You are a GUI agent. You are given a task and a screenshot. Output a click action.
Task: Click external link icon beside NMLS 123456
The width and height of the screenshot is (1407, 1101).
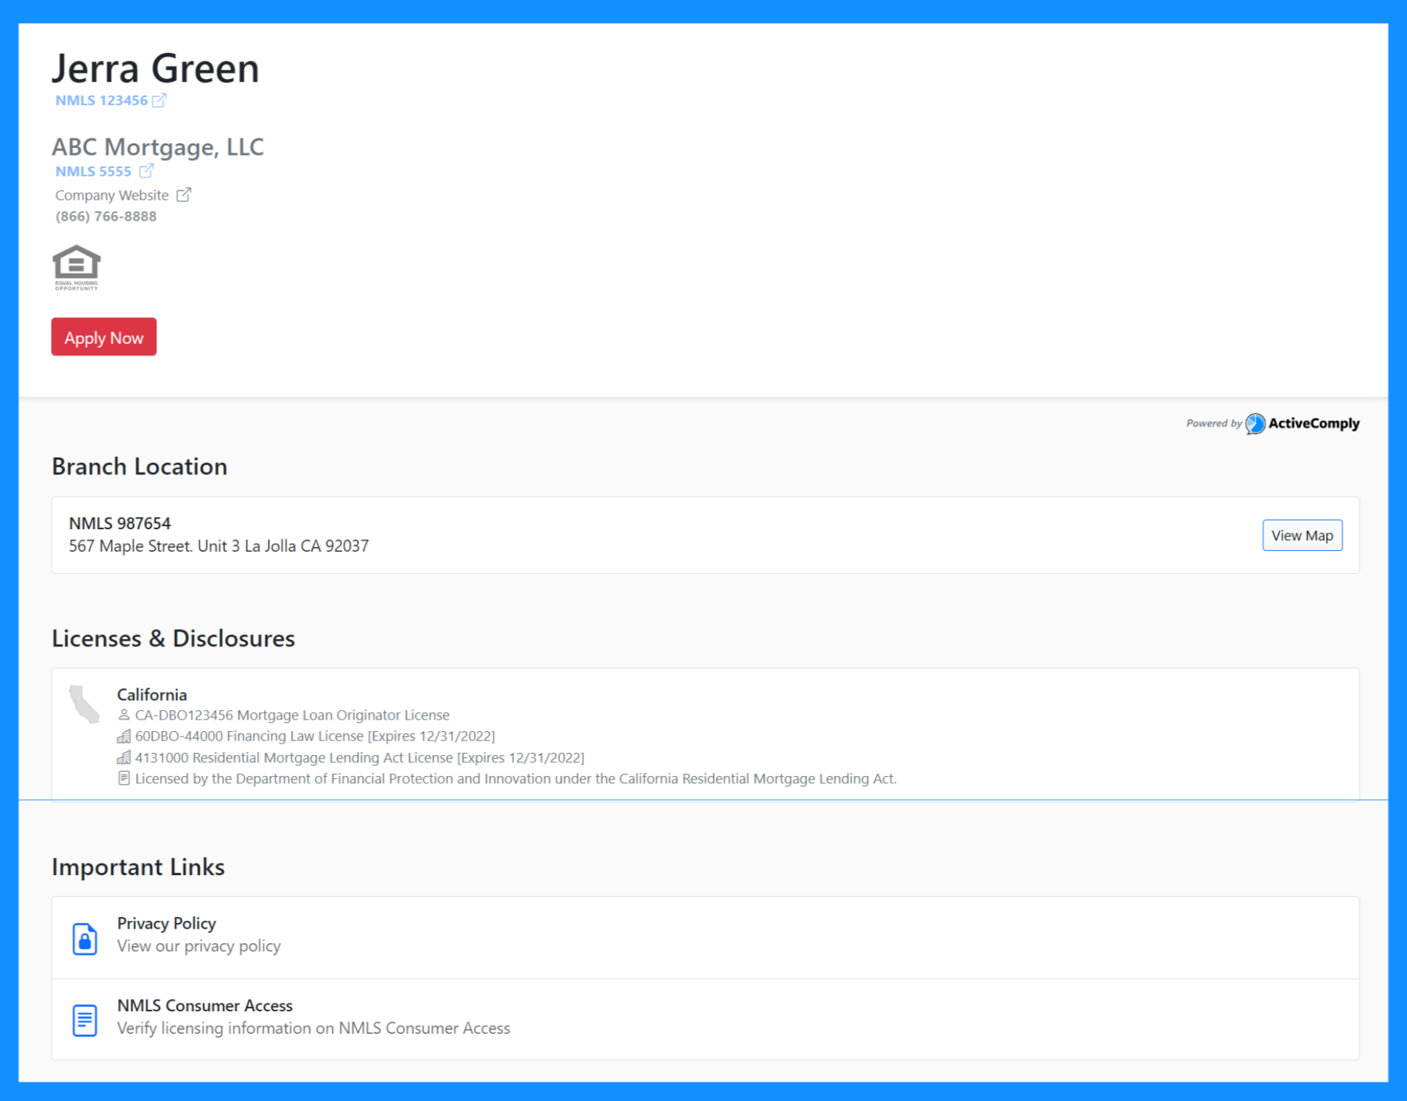pos(159,101)
